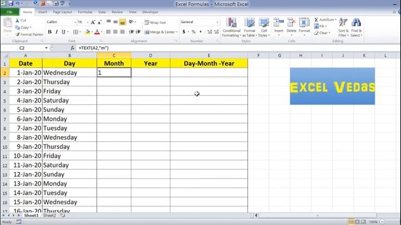This screenshot has height=225, width=401.
Task: Click Decrease Decimal icon
Action: [216, 32]
